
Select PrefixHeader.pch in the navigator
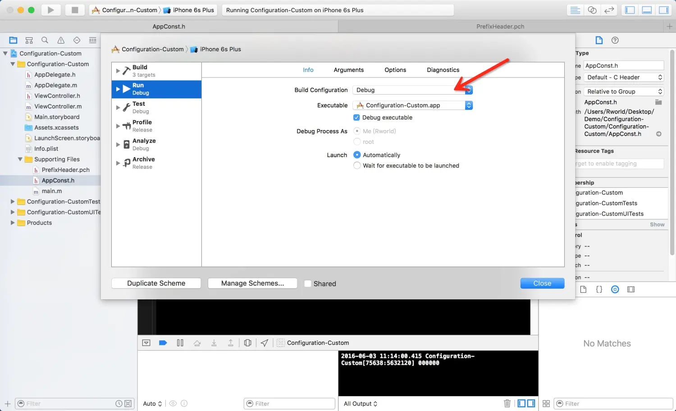(65, 170)
